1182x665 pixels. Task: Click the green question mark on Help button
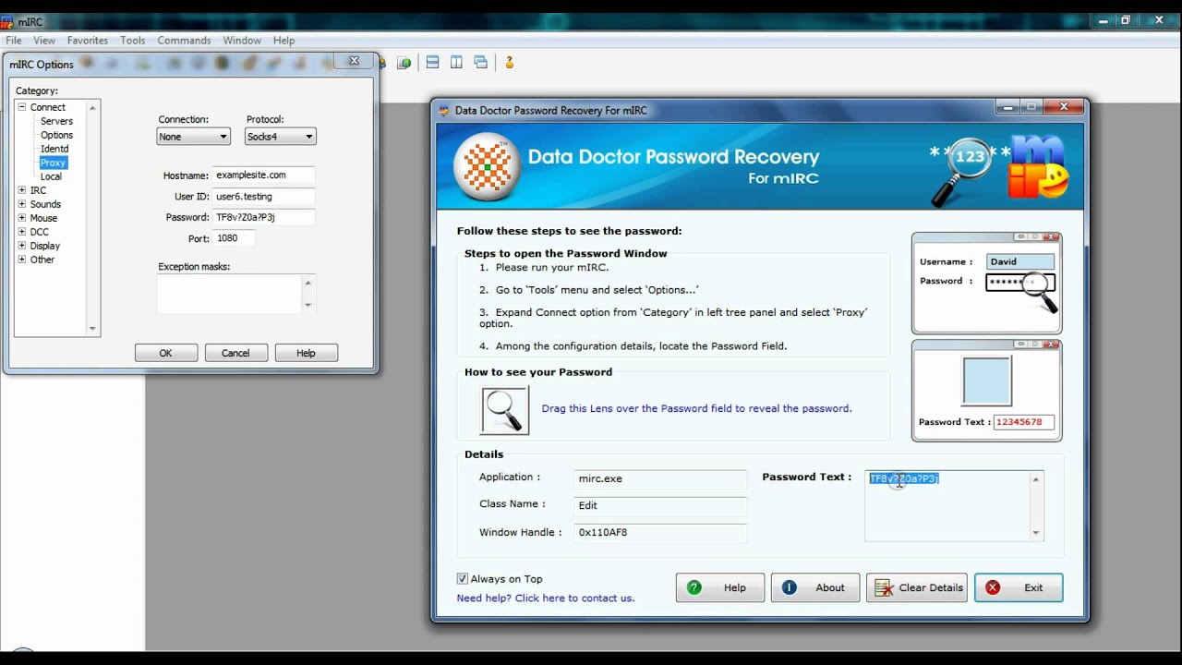coord(694,587)
